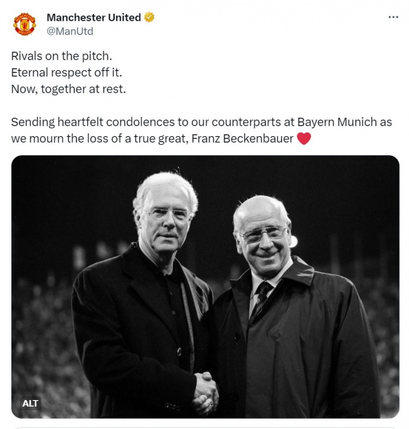Click the "Now, together at rest." line
Screen dimensions: 409x429
(68, 89)
